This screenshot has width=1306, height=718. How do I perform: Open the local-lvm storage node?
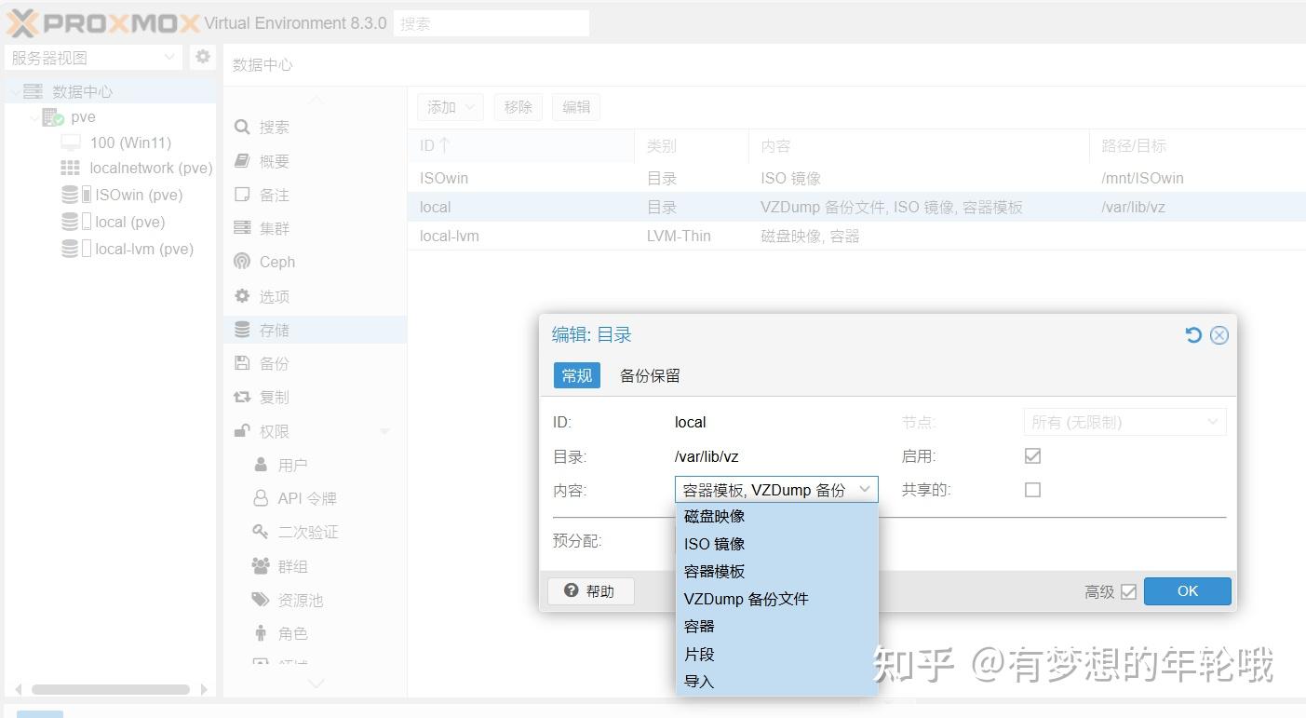(143, 249)
